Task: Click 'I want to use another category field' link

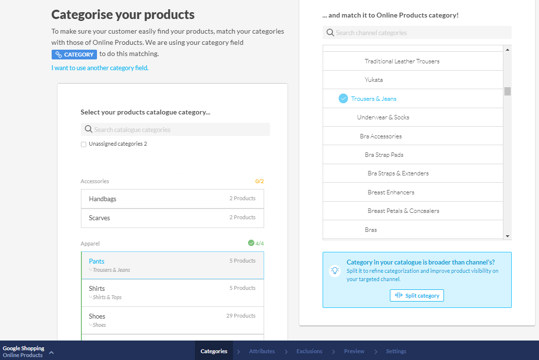Action: pos(100,68)
